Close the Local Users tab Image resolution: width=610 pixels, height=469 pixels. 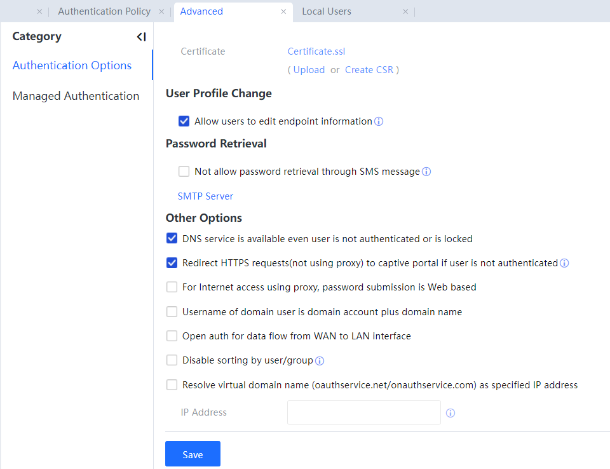point(405,11)
